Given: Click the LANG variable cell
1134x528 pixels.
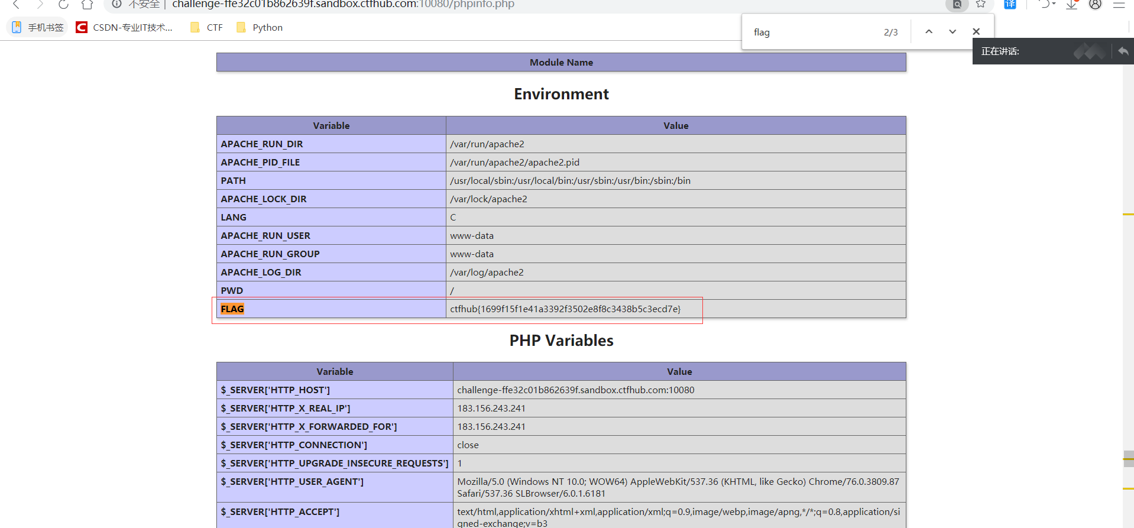Looking at the screenshot, I should pos(331,217).
